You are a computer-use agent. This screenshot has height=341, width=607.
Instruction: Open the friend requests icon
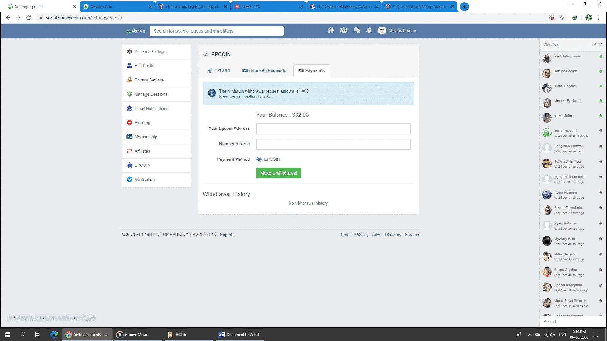(x=344, y=30)
